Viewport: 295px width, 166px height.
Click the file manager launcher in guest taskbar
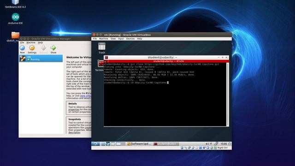click(103, 144)
